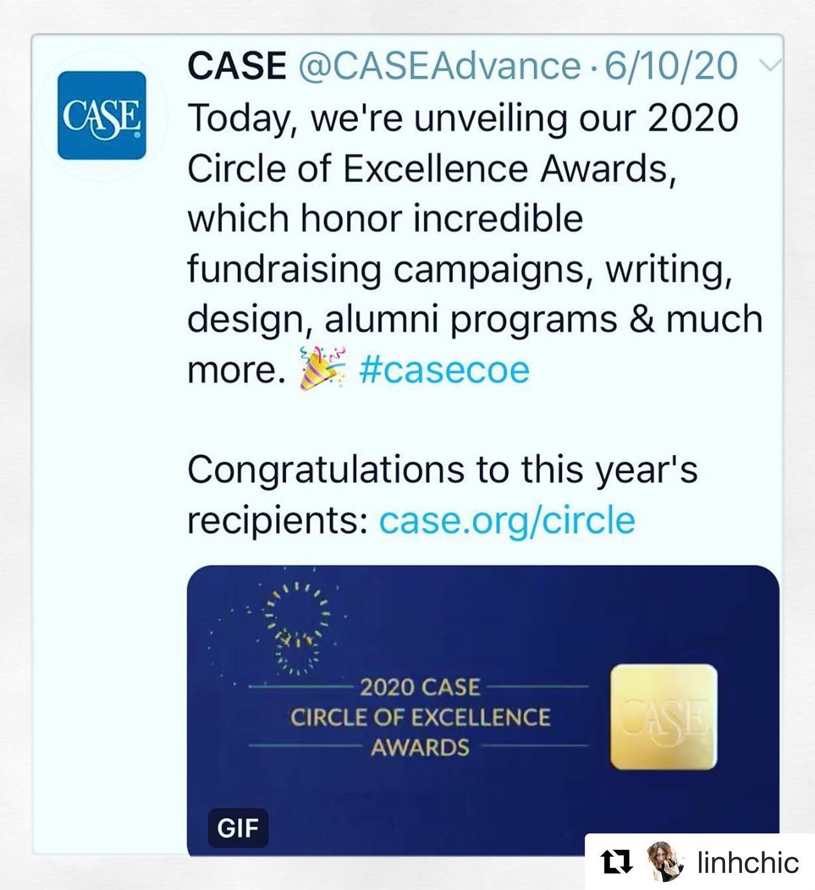The height and width of the screenshot is (890, 815).
Task: Click the gold CASE square emblem
Action: pos(663,717)
